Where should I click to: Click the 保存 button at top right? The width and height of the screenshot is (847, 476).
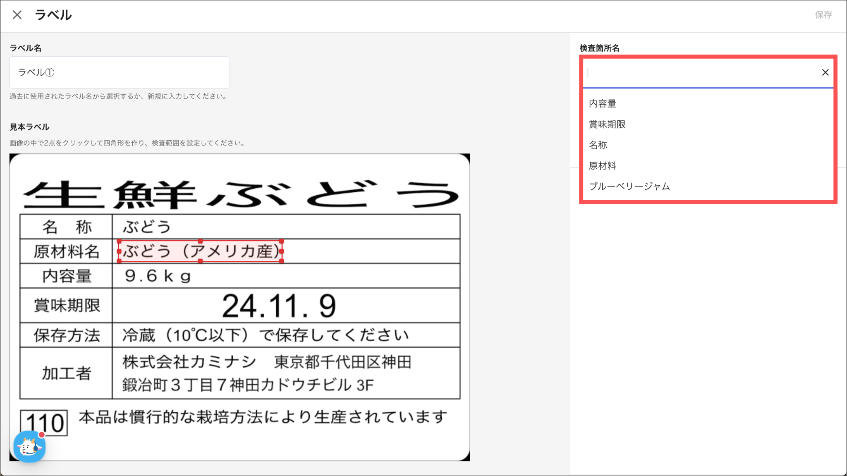[823, 15]
